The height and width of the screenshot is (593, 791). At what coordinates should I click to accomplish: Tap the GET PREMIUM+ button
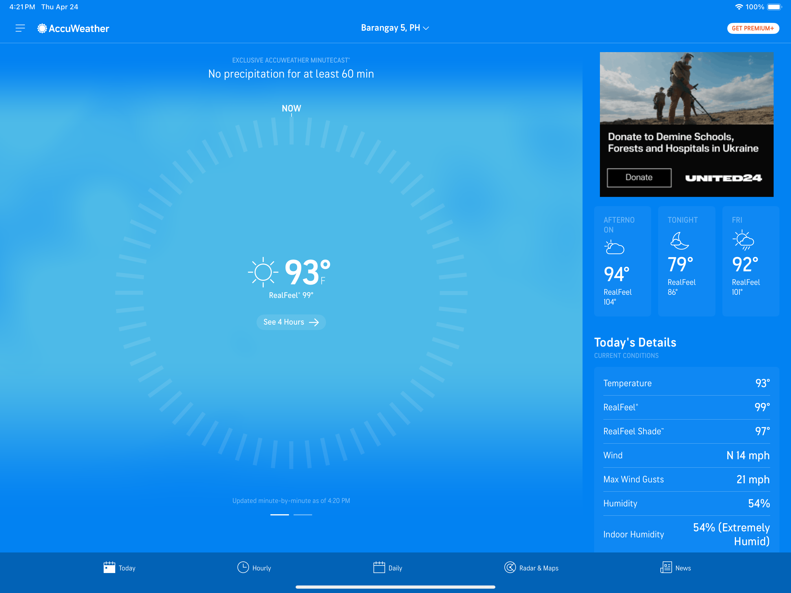(753, 28)
